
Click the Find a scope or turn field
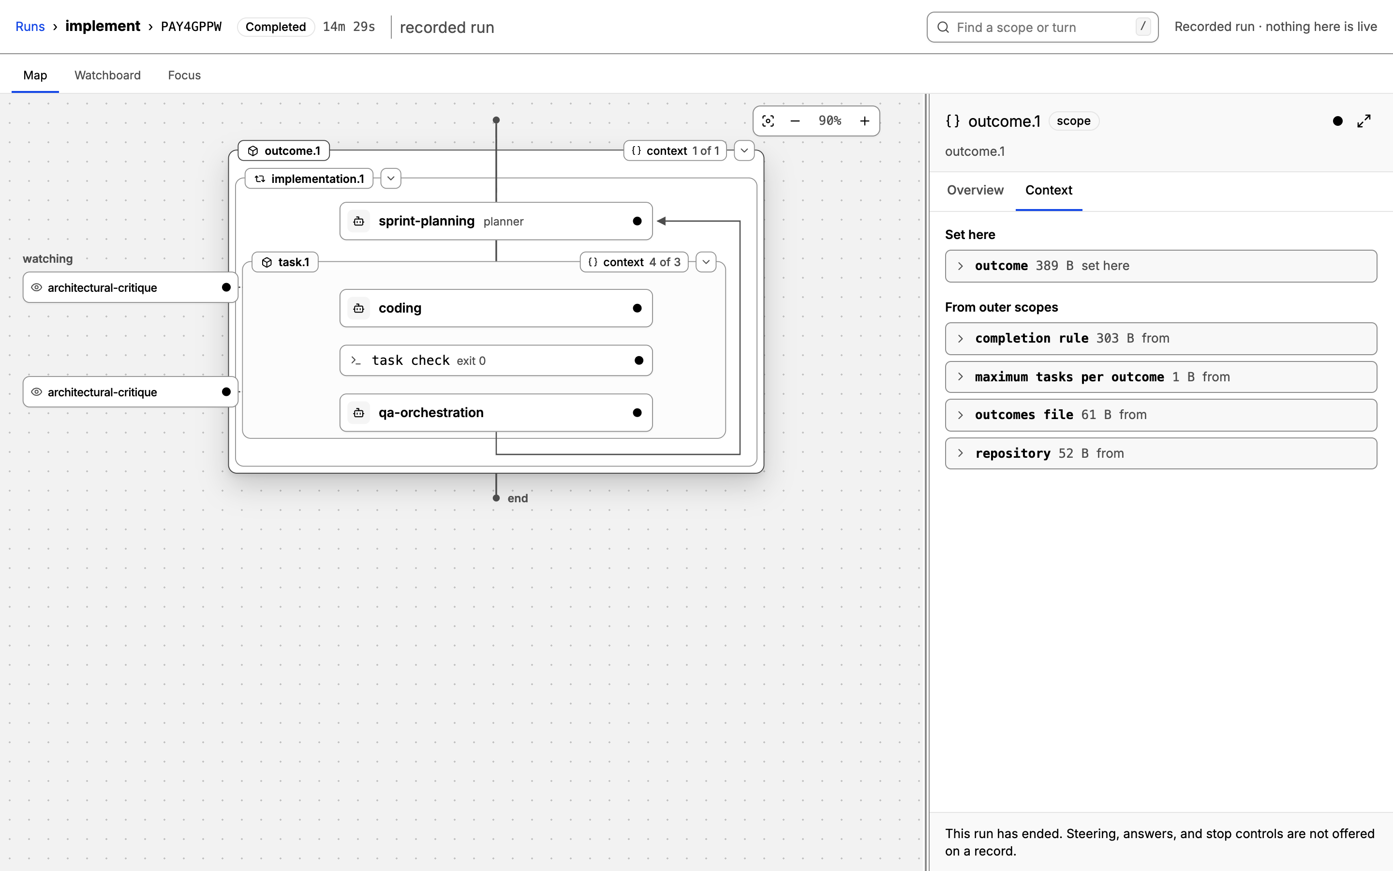click(x=1042, y=27)
